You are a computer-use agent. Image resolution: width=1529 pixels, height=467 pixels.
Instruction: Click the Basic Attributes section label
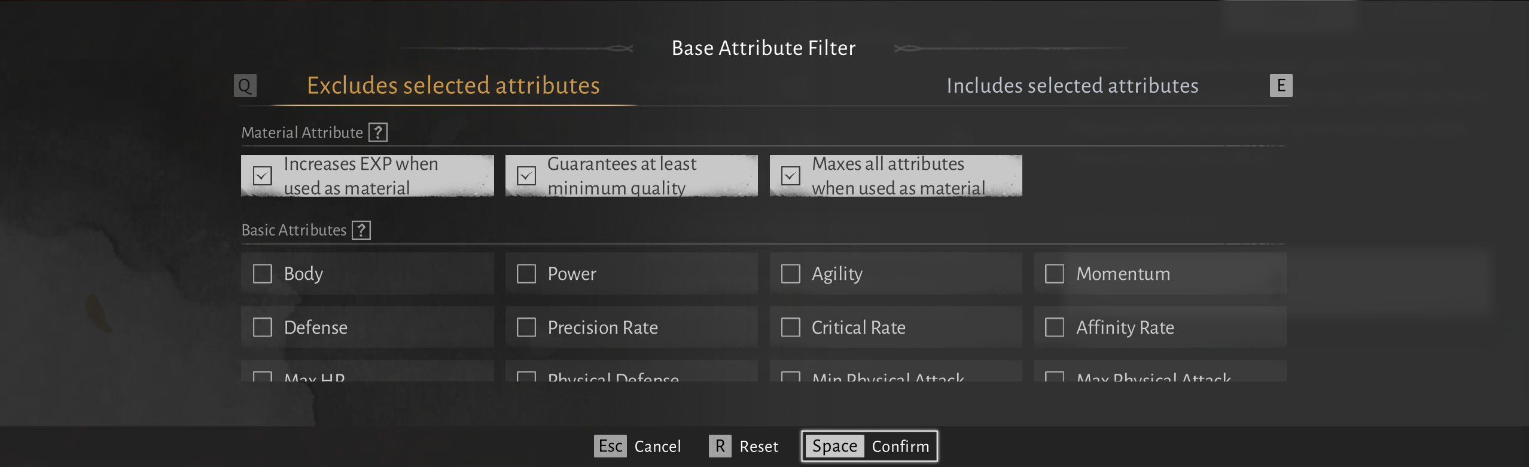pyautogui.click(x=294, y=230)
